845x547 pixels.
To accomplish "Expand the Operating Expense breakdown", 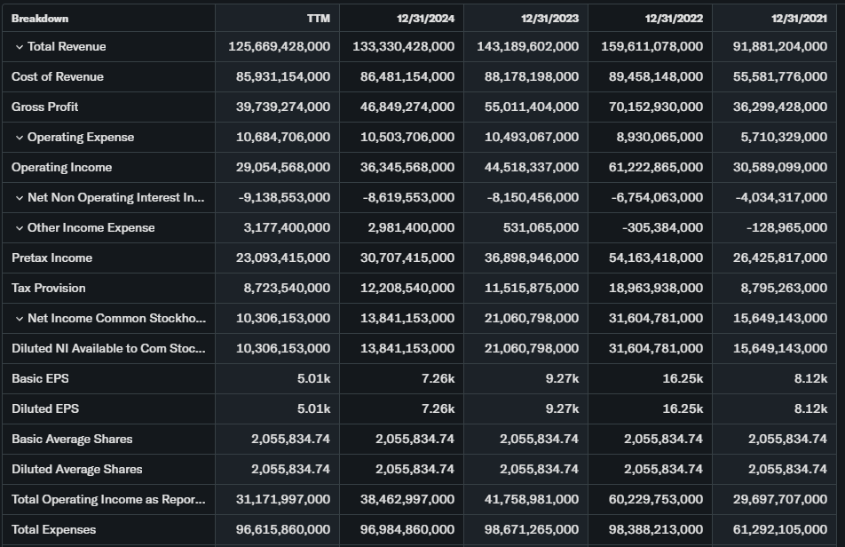I will point(19,137).
